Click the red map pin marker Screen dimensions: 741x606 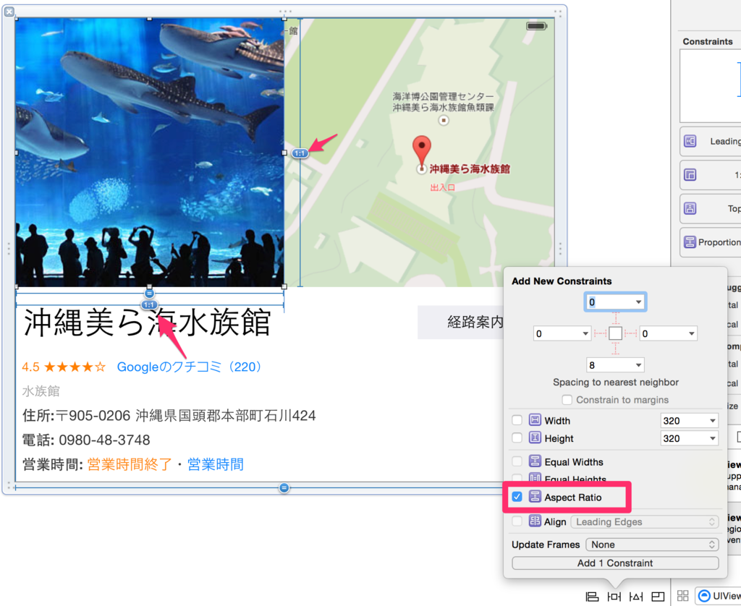(x=422, y=150)
